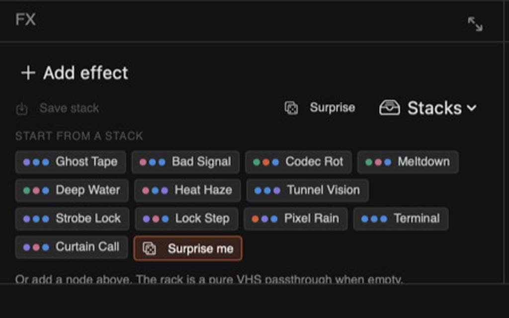The height and width of the screenshot is (318, 509).
Task: Click the Save stack download icon
Action: tap(22, 108)
